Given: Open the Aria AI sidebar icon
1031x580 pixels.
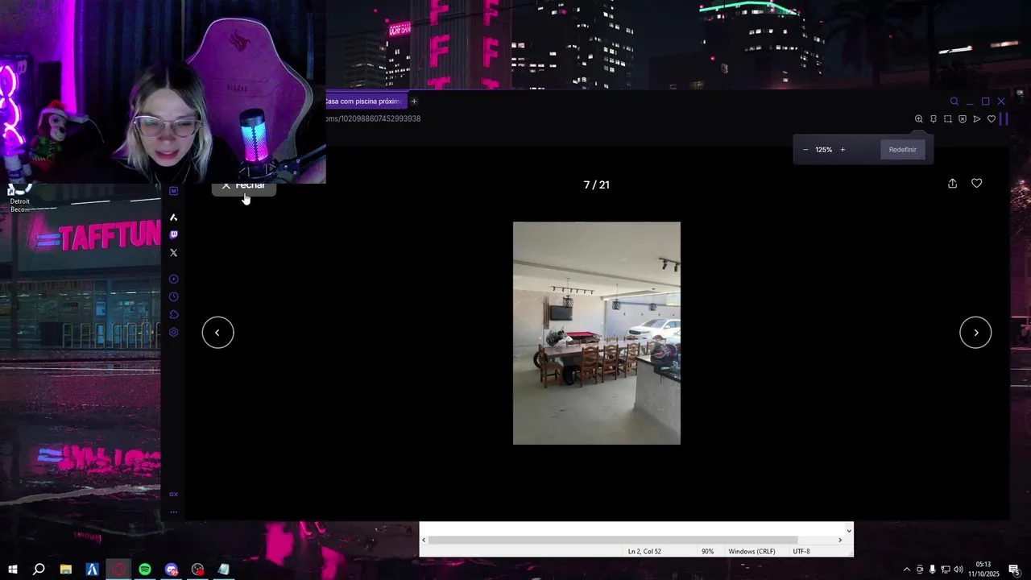Looking at the screenshot, I should pos(173,217).
